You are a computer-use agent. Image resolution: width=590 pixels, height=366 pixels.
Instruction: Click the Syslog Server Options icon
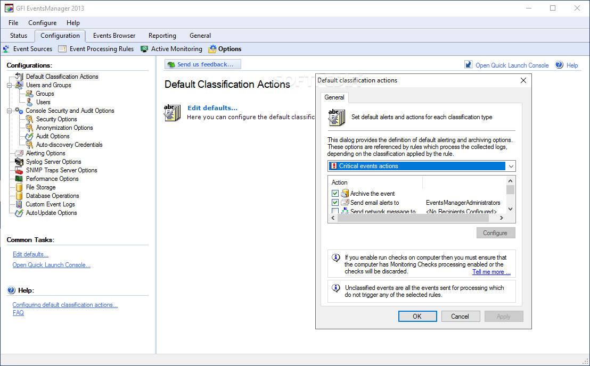(19, 162)
